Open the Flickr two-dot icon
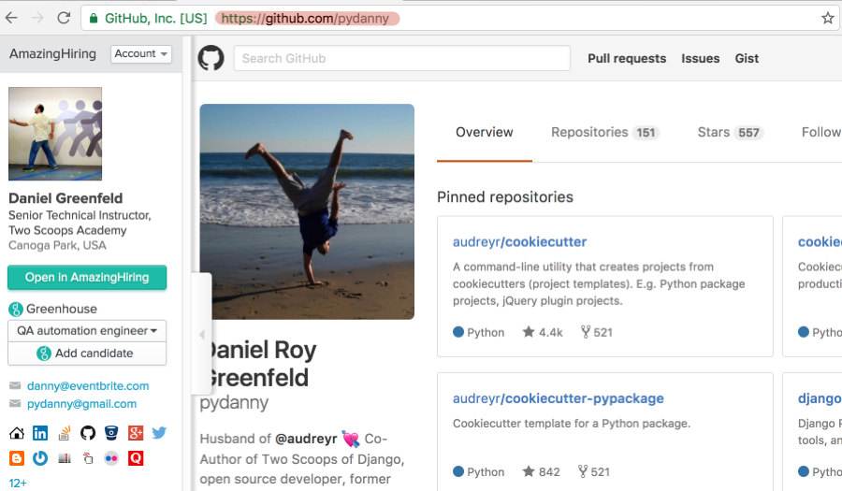This screenshot has height=491, width=842. click(x=111, y=458)
